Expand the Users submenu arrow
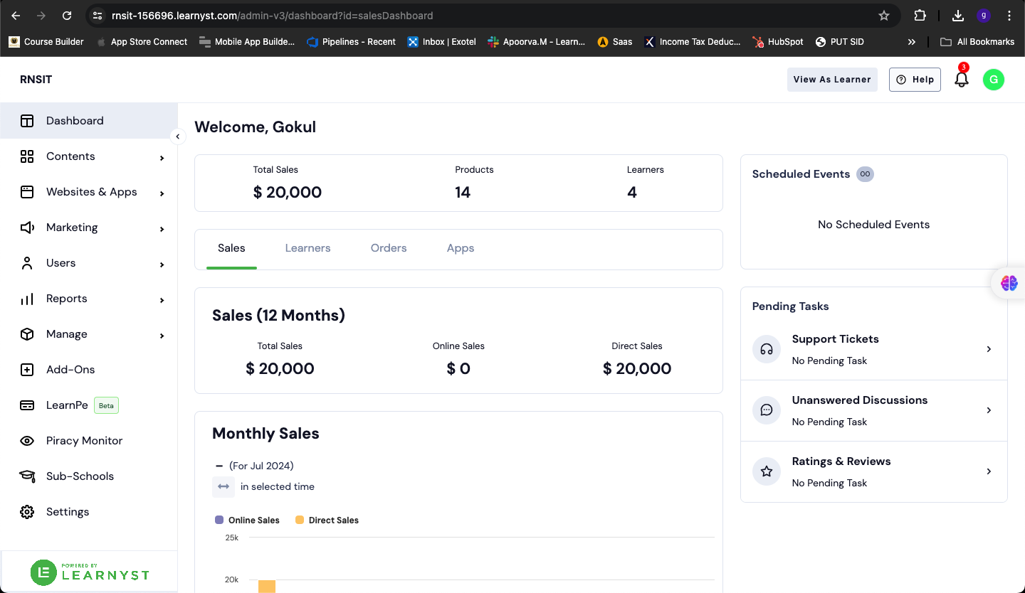The height and width of the screenshot is (593, 1025). tap(162, 265)
